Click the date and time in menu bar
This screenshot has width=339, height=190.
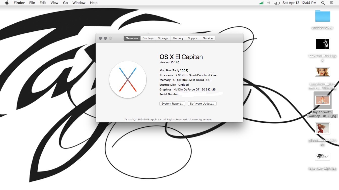tap(299, 3)
